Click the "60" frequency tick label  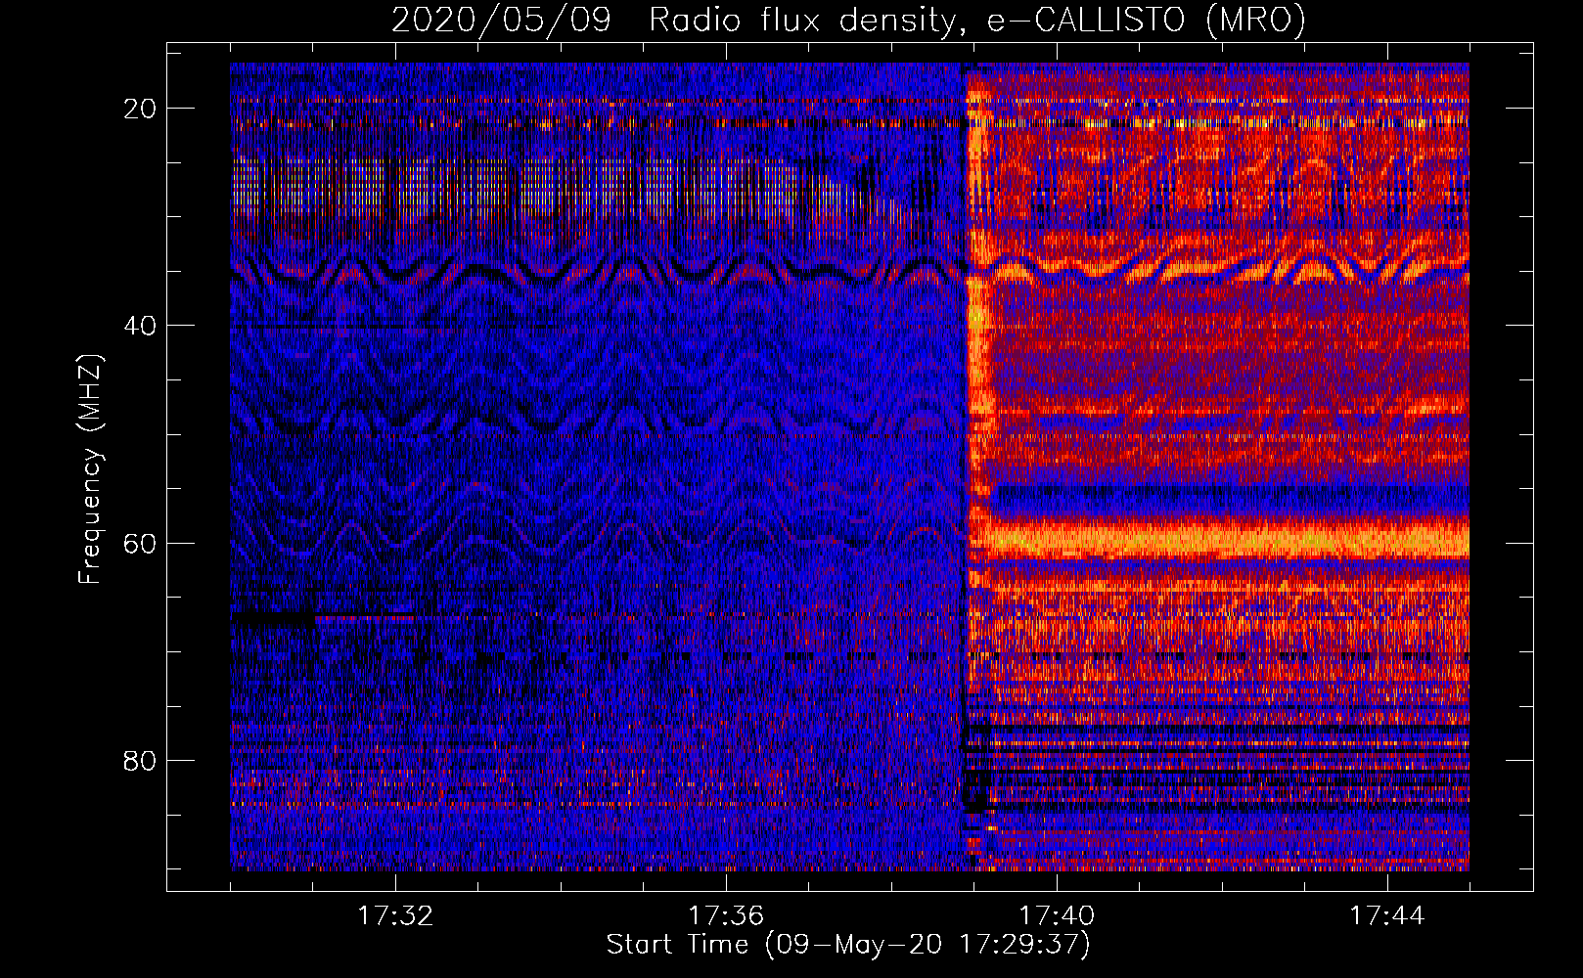click(x=140, y=543)
